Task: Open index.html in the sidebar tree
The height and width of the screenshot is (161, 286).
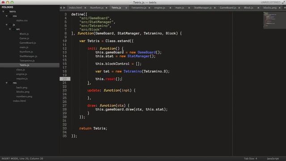Action: point(19,101)
